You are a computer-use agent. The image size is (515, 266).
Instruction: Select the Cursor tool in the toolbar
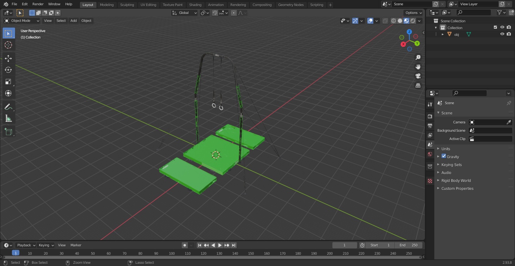8,45
